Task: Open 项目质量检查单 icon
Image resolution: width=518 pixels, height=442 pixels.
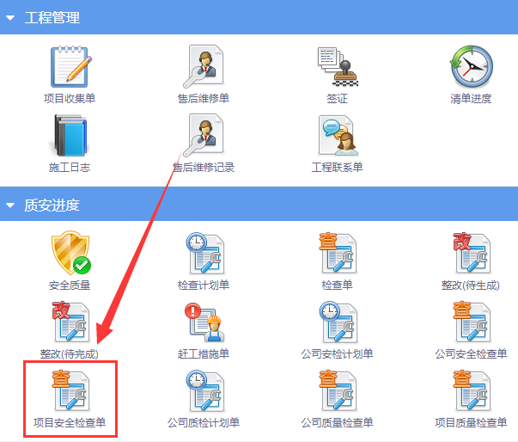Action: (x=472, y=390)
